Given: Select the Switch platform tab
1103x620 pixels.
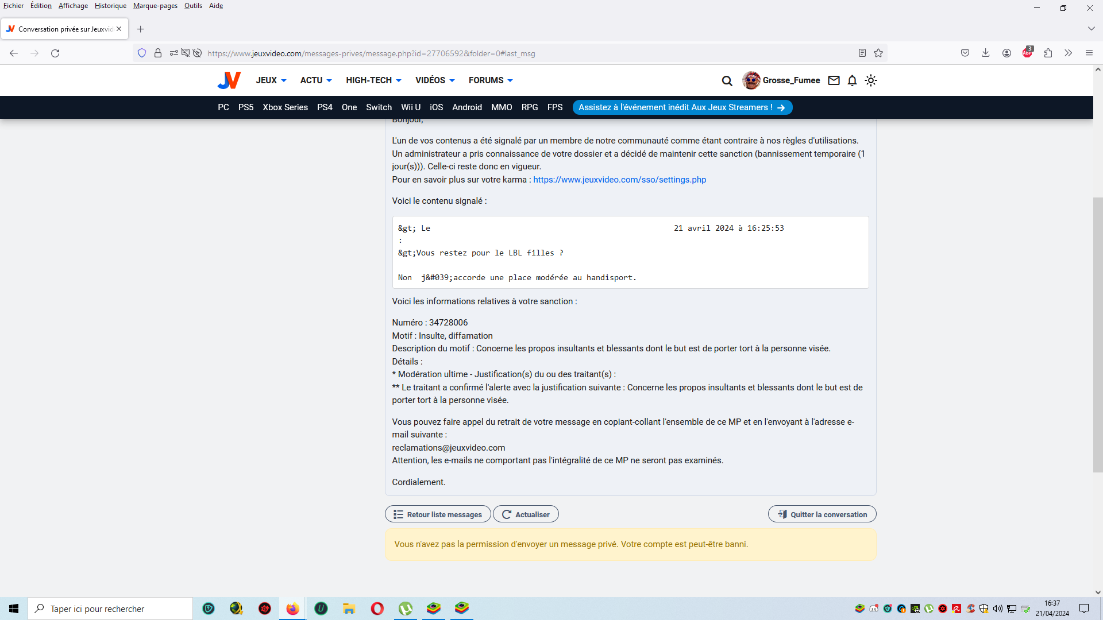Looking at the screenshot, I should 379,107.
